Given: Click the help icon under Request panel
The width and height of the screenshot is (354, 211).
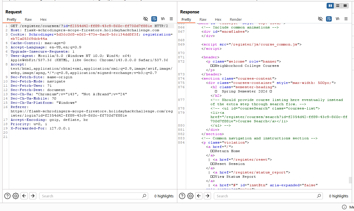Looking at the screenshot, I should click(7, 196).
